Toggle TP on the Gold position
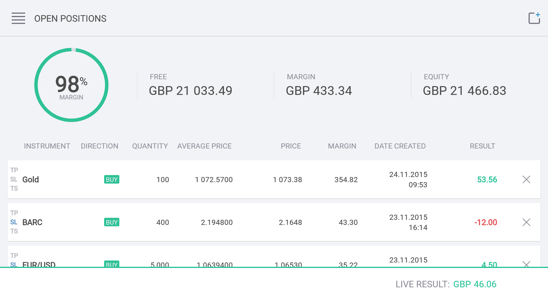The height and width of the screenshot is (301, 548). tap(14, 170)
